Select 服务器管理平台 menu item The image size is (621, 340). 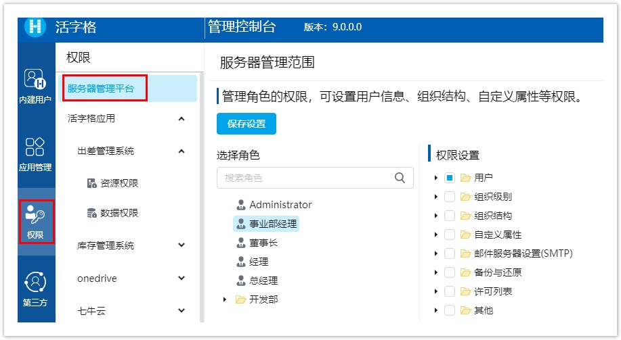[101, 88]
